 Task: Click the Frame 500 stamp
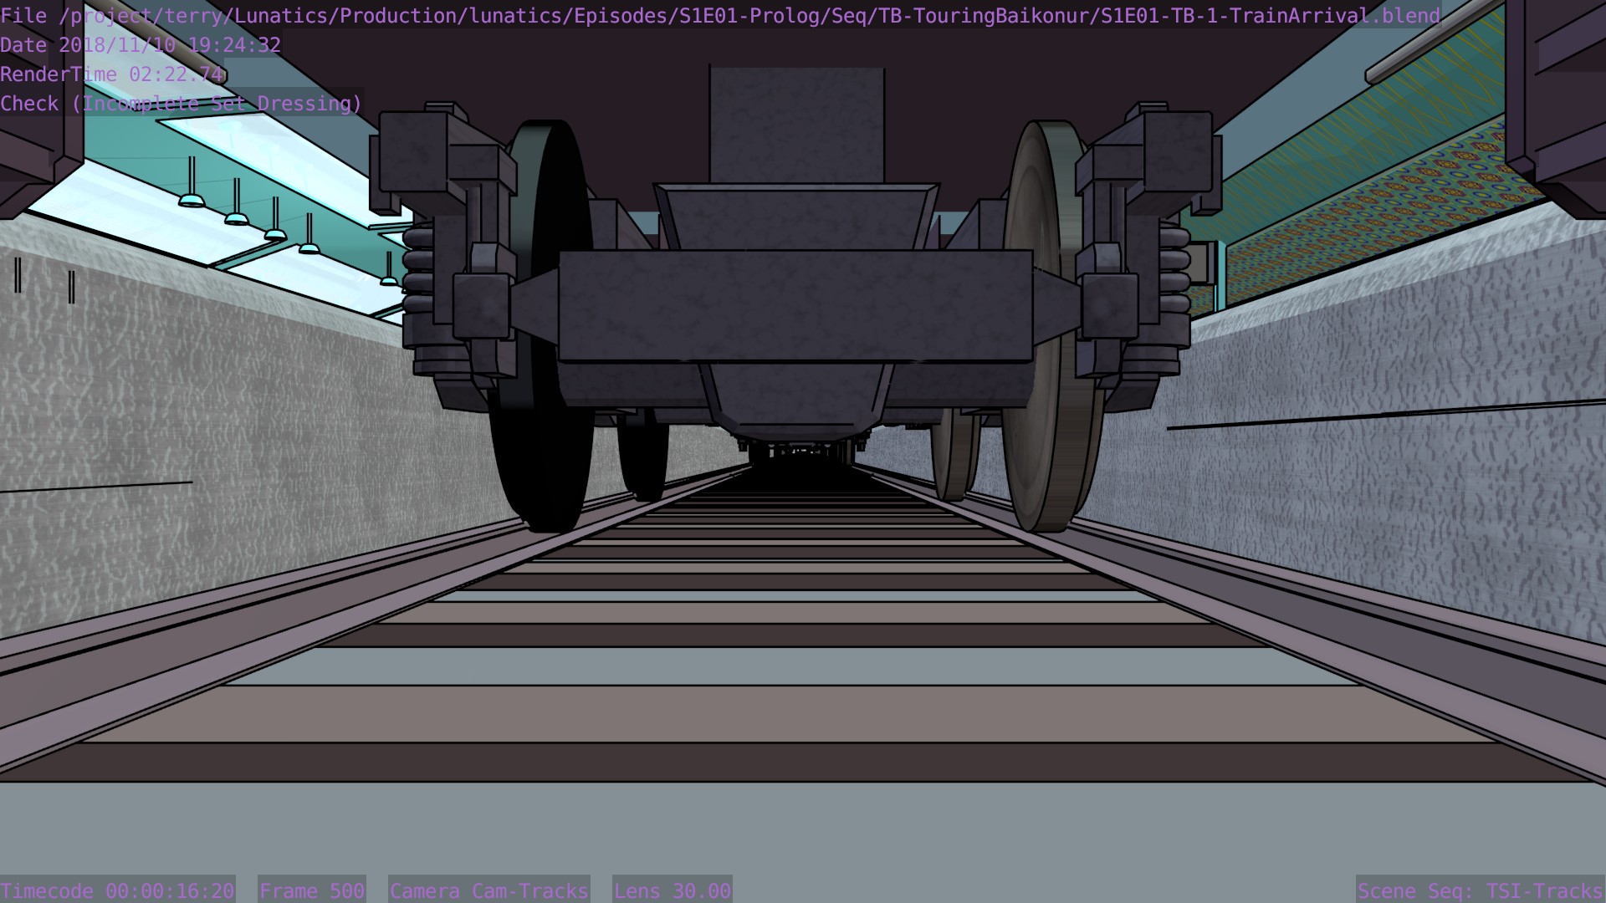[x=311, y=890]
